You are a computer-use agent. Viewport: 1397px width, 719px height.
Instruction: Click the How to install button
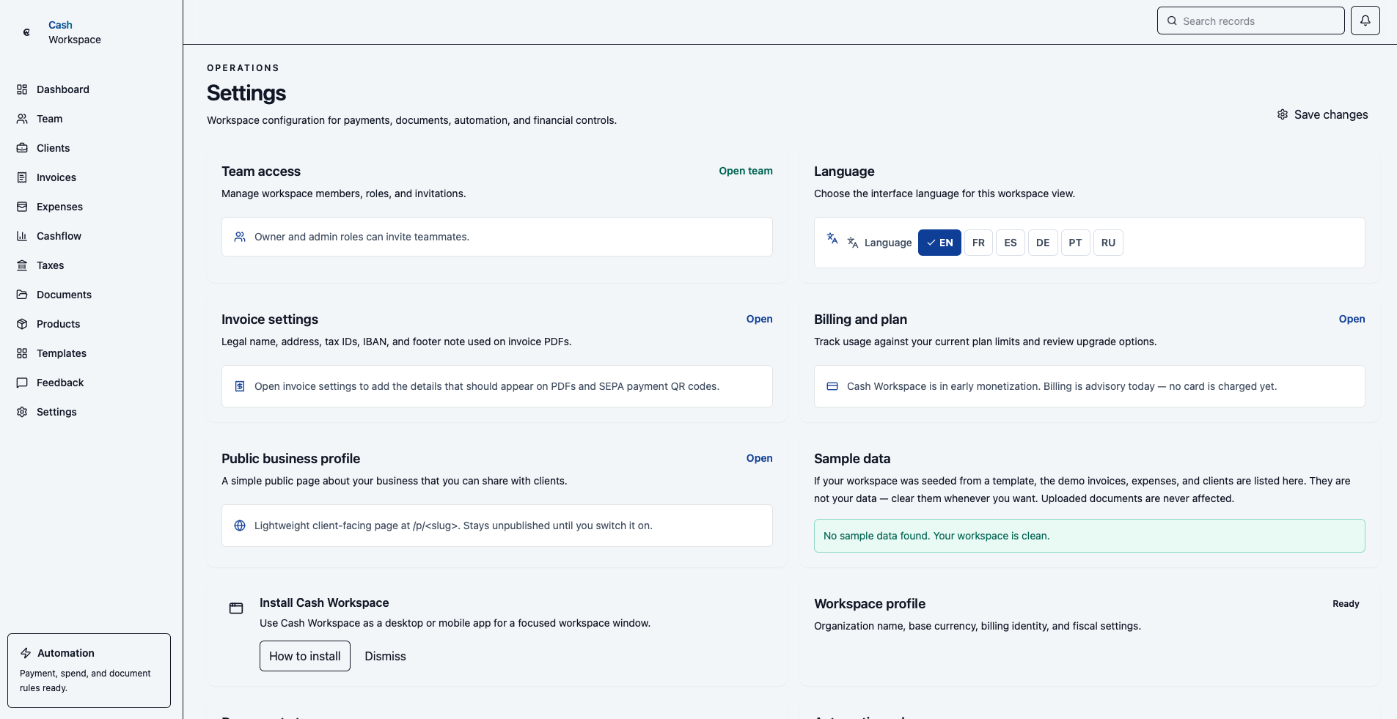[305, 656]
